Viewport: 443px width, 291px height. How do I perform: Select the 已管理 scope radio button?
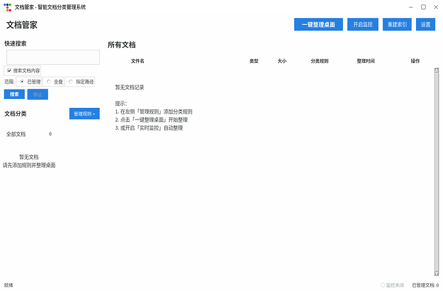[22, 82]
